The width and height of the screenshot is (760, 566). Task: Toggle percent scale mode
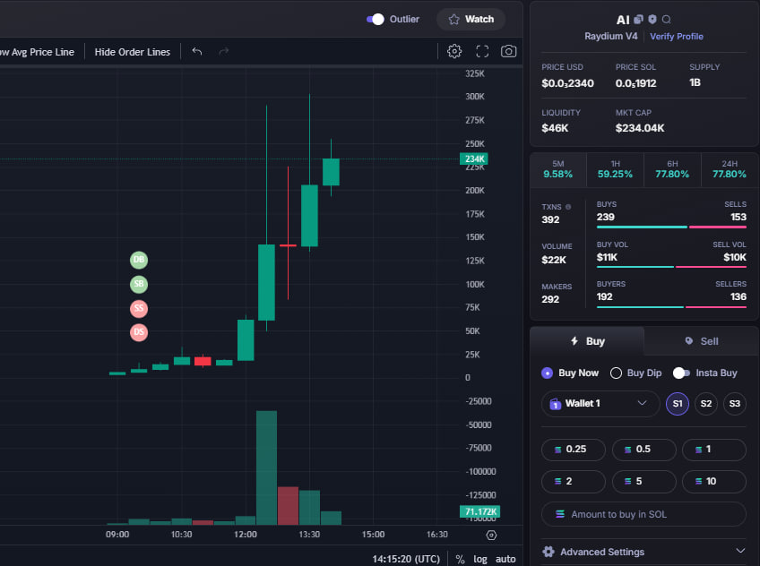(x=460, y=559)
